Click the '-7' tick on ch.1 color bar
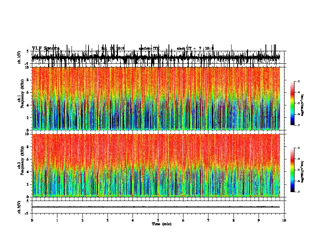320x247 pixels. click(x=298, y=125)
